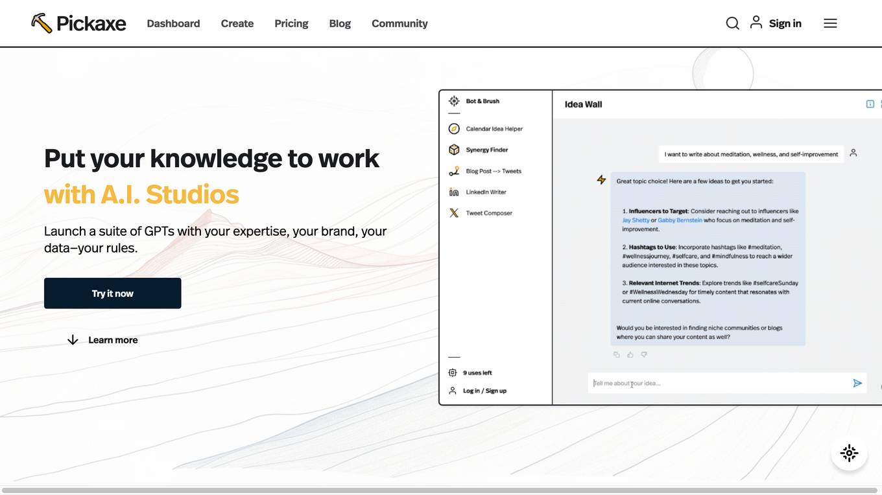Go to the Pricing page

coord(291,23)
